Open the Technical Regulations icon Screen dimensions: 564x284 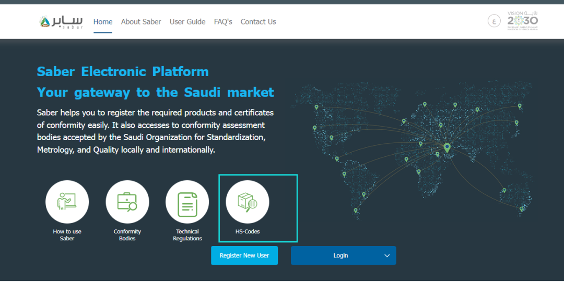pyautogui.click(x=187, y=202)
